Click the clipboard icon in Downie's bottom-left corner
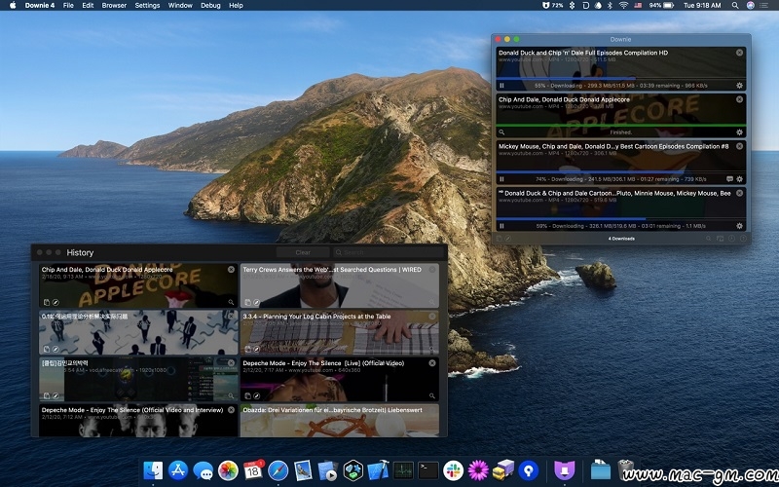 500,239
